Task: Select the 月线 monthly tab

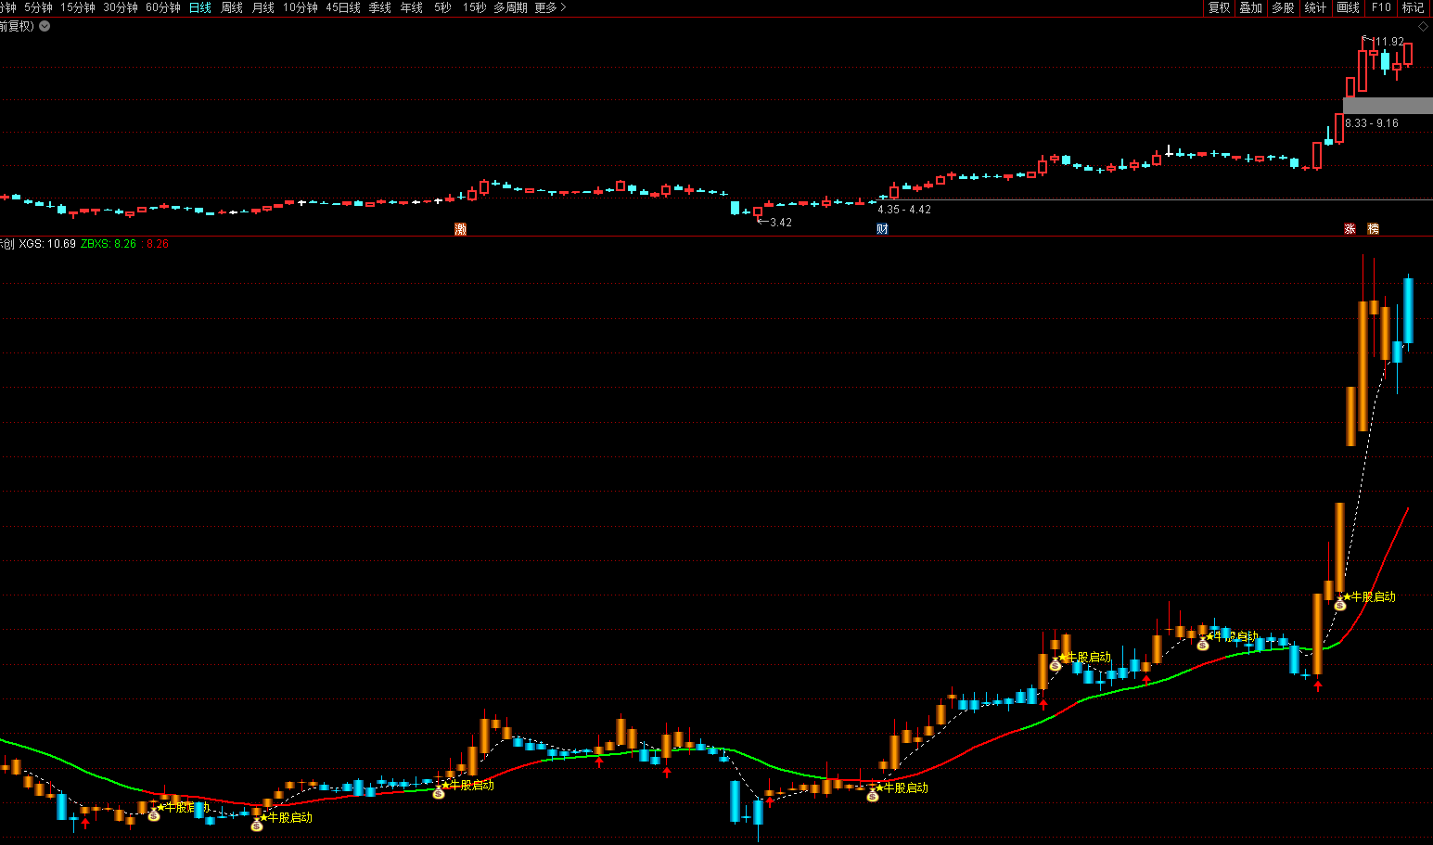Action: (x=263, y=7)
